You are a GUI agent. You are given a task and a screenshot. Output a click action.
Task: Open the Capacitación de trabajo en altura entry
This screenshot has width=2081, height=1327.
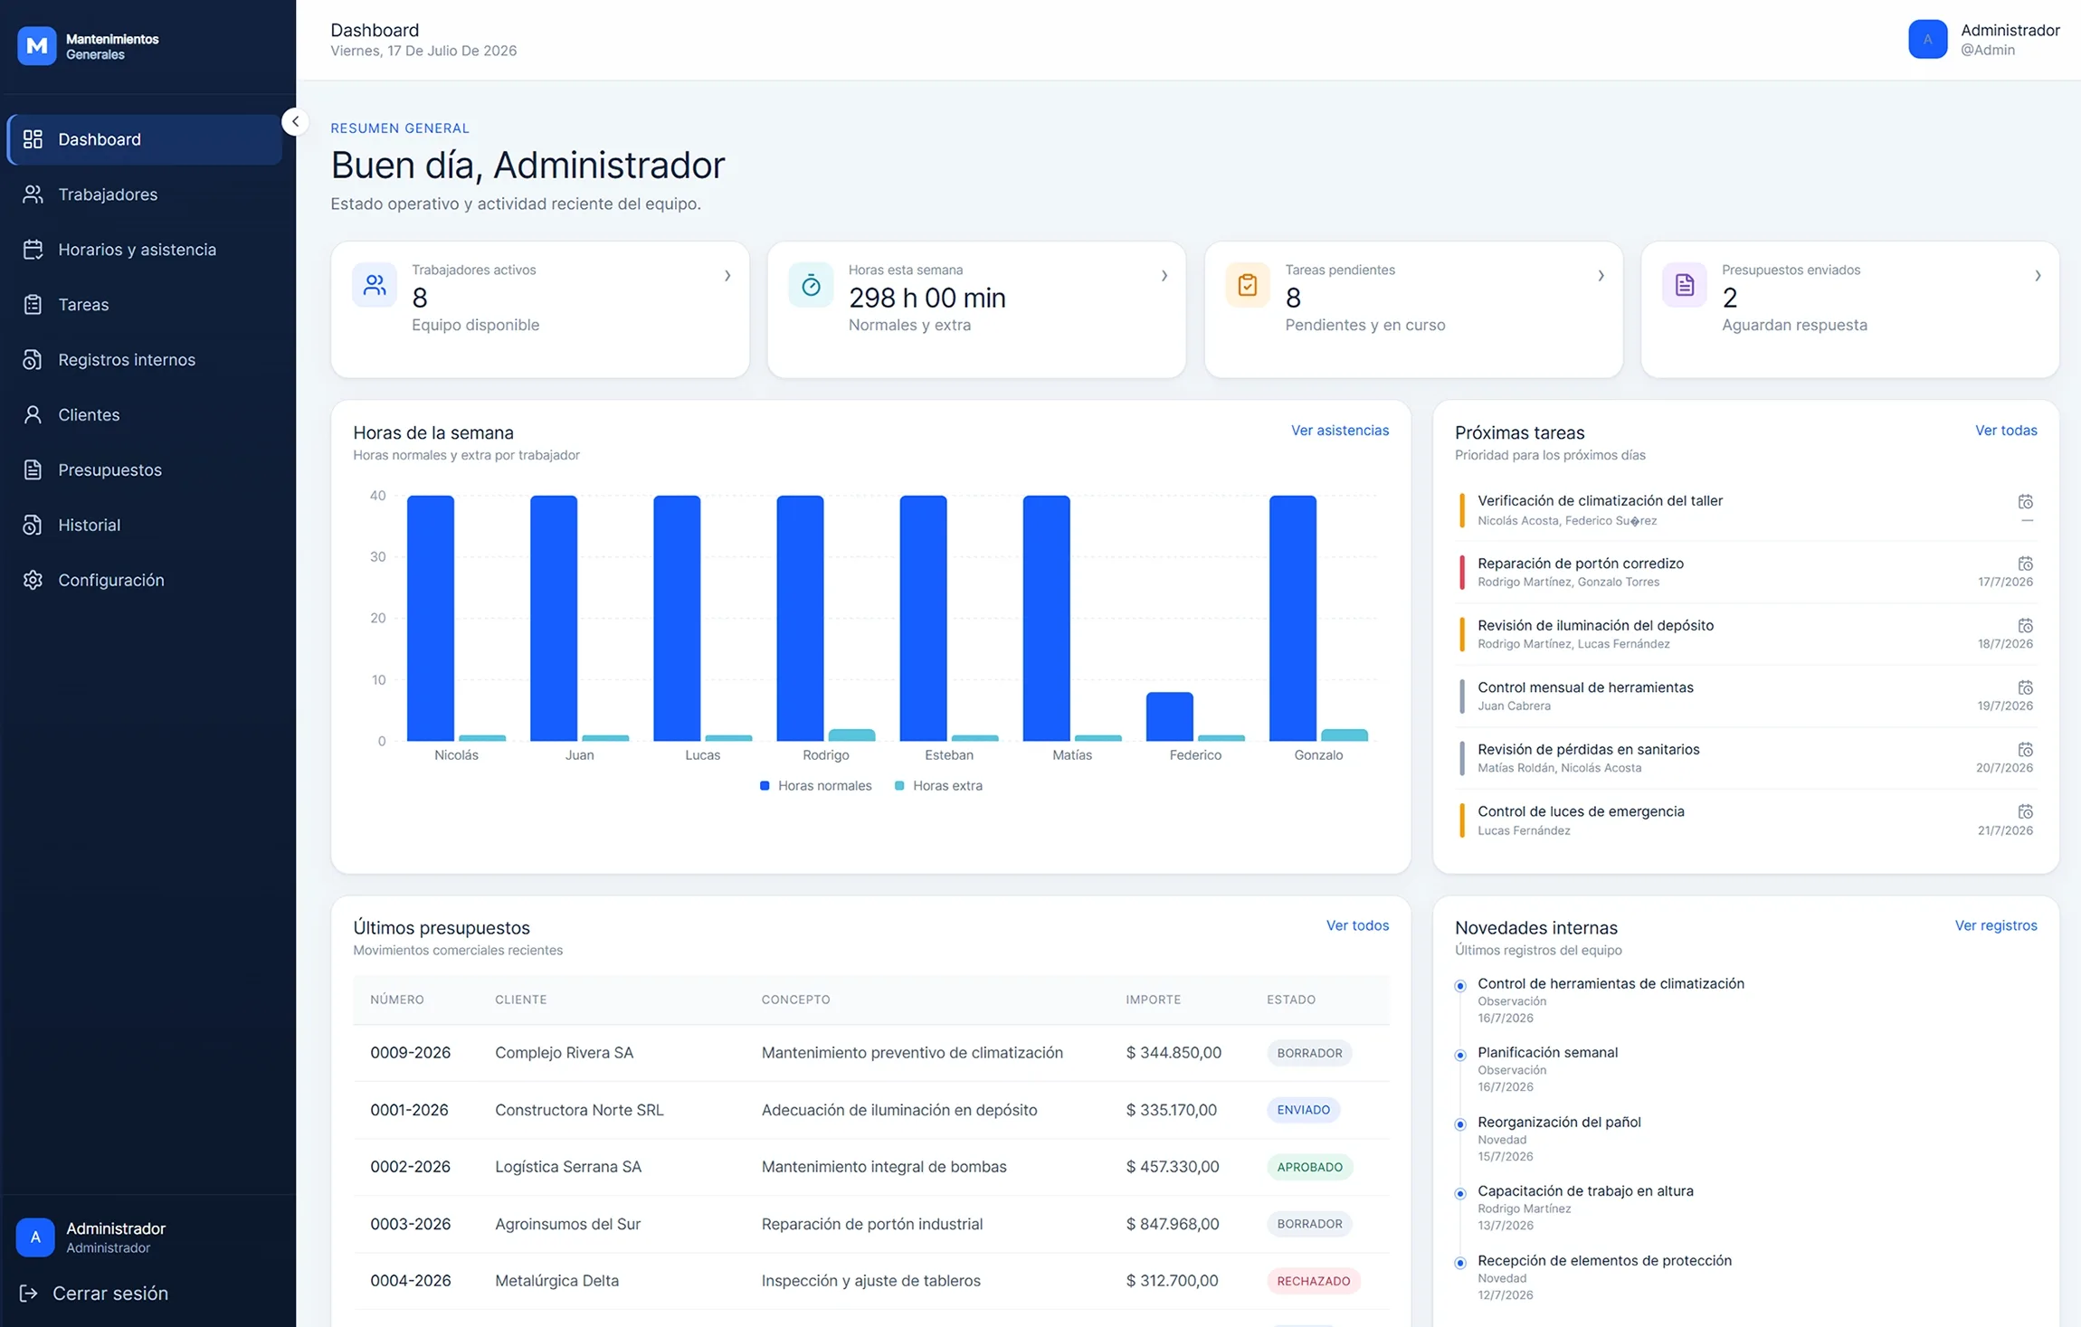click(x=1584, y=1191)
